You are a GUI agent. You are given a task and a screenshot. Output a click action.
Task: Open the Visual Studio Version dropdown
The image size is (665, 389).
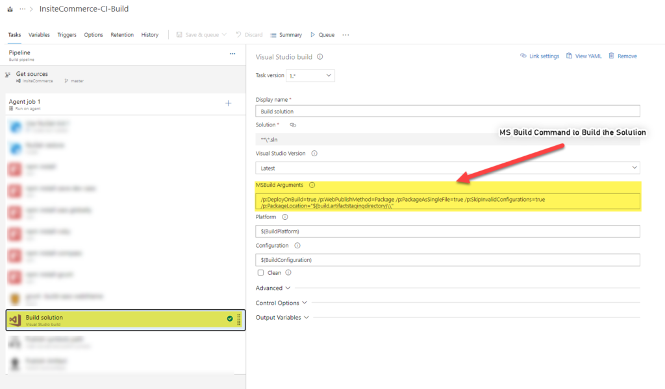point(447,168)
